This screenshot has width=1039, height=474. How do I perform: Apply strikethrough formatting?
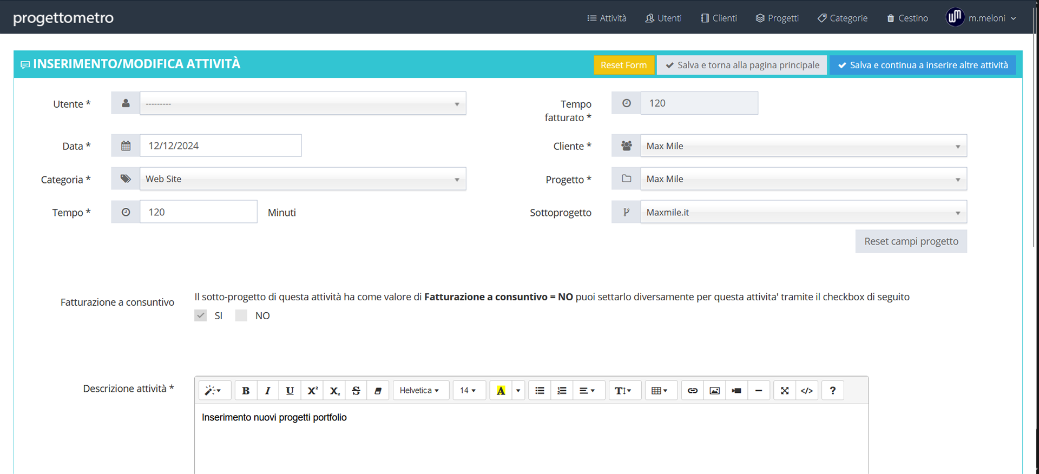356,391
